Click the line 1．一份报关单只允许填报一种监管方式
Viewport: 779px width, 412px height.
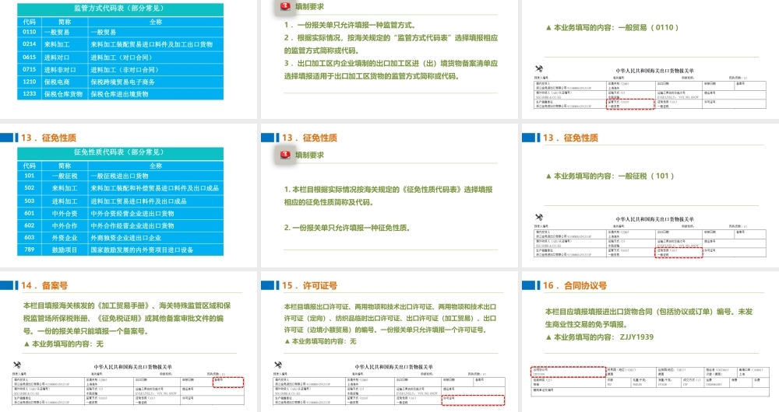(351, 25)
